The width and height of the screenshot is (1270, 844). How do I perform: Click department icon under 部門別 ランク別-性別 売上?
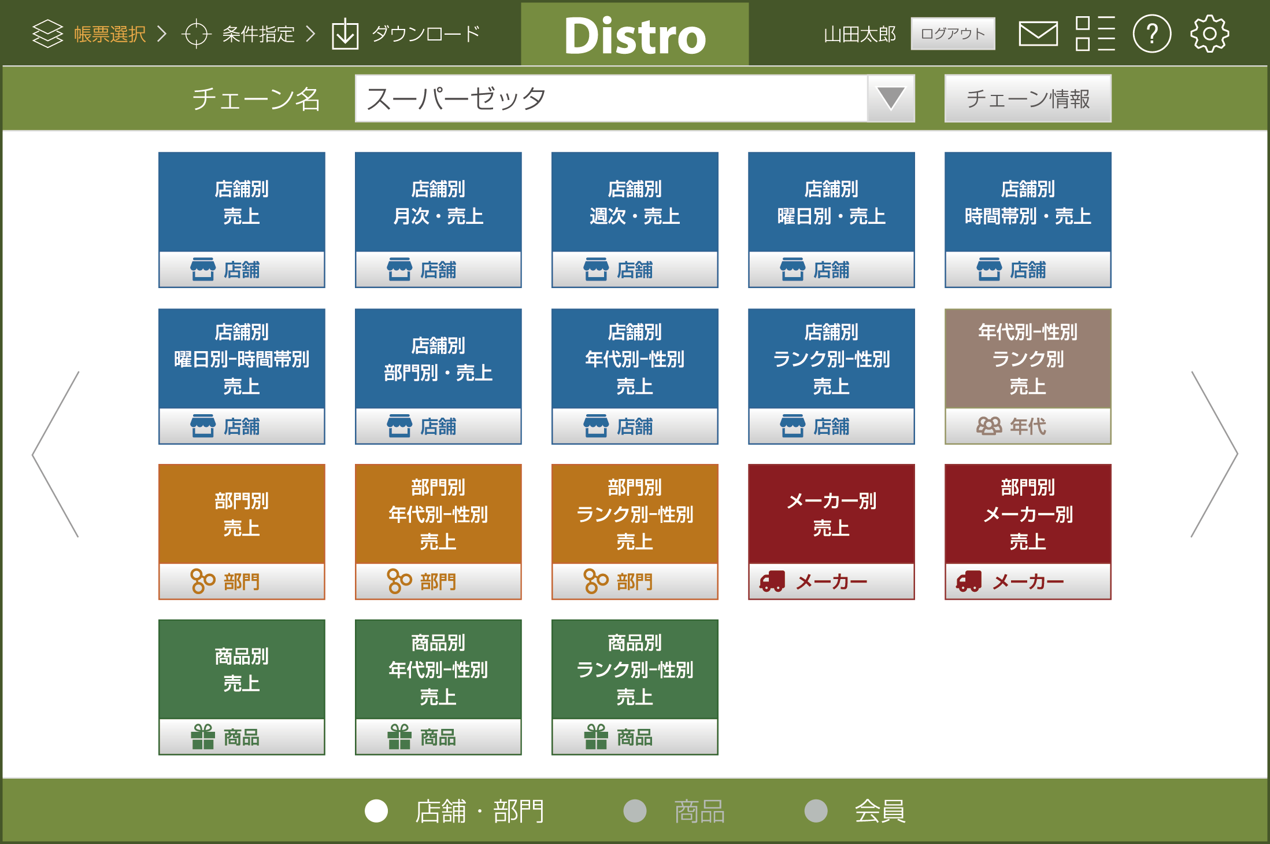[596, 581]
